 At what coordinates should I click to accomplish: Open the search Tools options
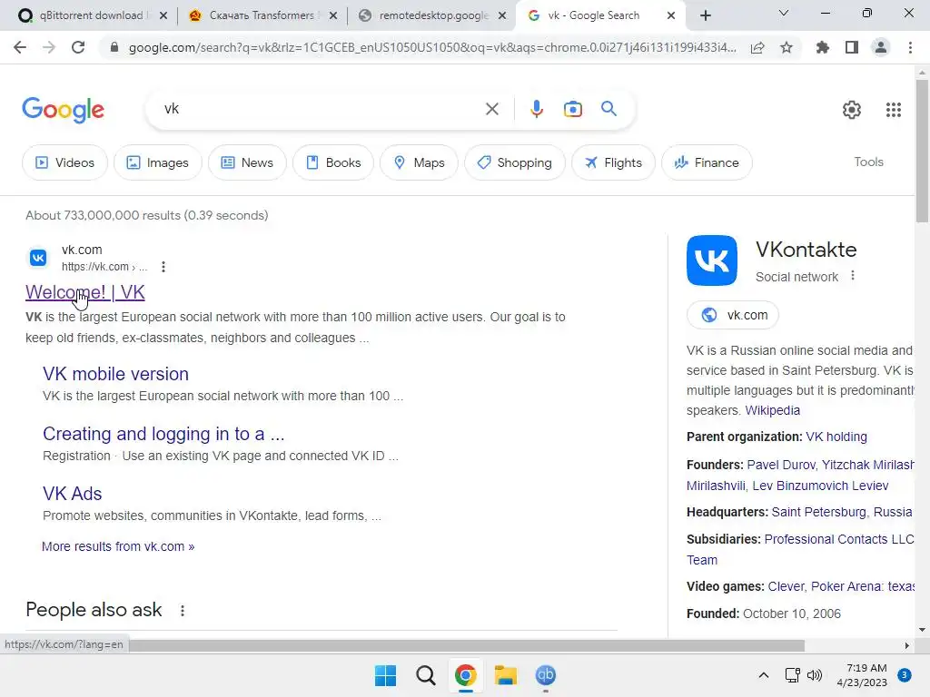point(868,162)
